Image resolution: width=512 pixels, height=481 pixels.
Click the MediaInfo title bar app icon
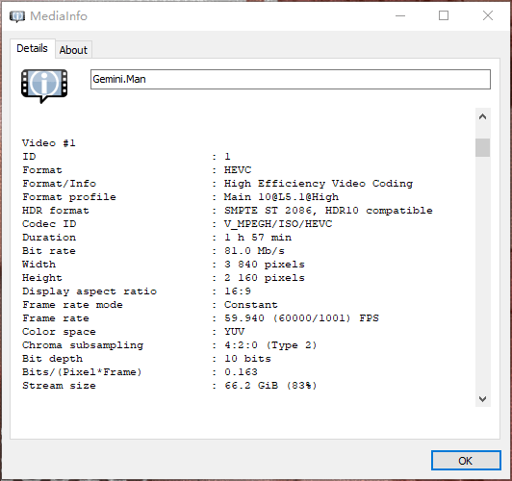click(x=17, y=16)
